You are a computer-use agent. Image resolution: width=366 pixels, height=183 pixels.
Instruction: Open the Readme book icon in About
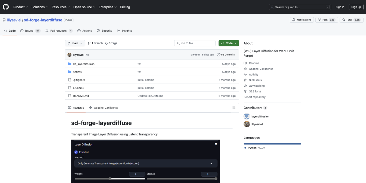coord(245,63)
